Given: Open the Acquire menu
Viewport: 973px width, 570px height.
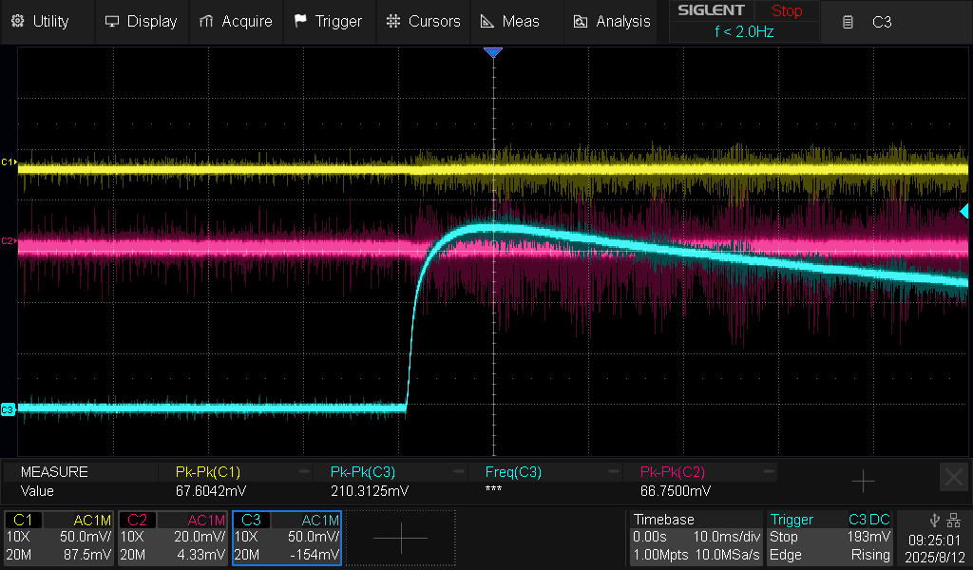Looking at the screenshot, I should (x=237, y=21).
